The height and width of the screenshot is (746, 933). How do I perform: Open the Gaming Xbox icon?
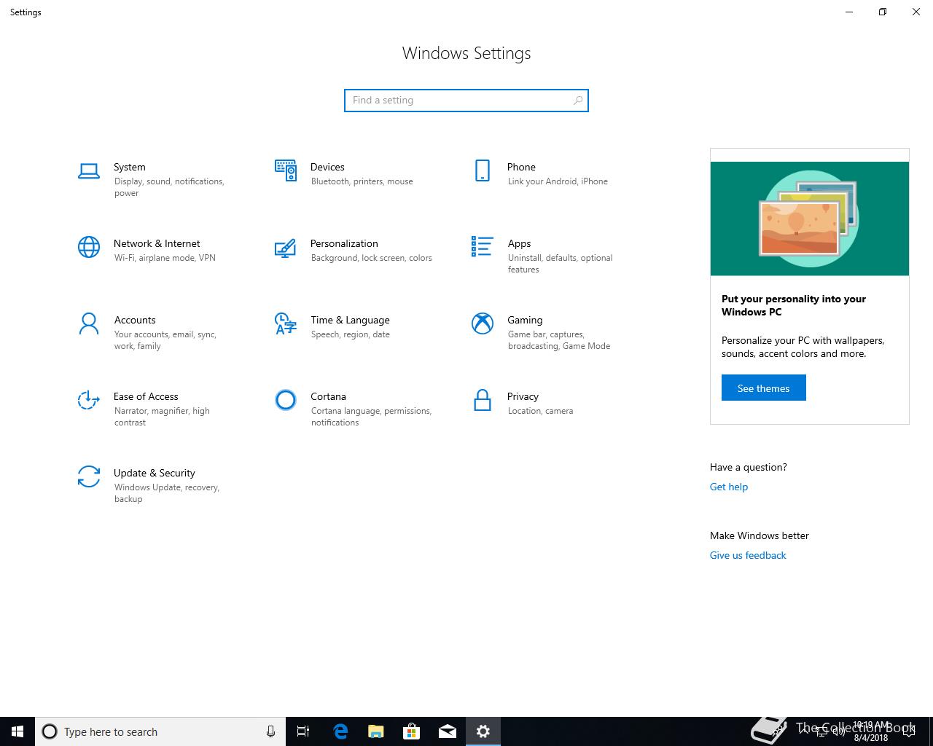[x=483, y=323]
